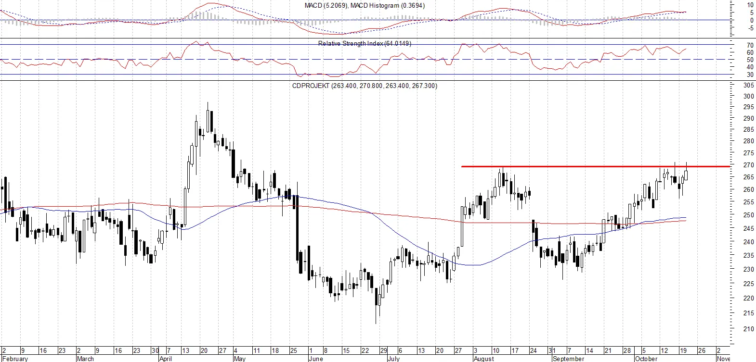This screenshot has height=362, width=756.
Task: Click the 250 price axis value
Action: 749,215
